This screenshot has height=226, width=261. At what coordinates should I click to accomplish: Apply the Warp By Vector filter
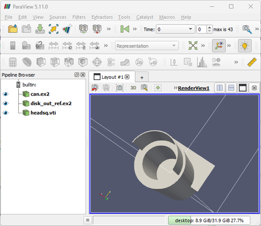click(x=125, y=62)
